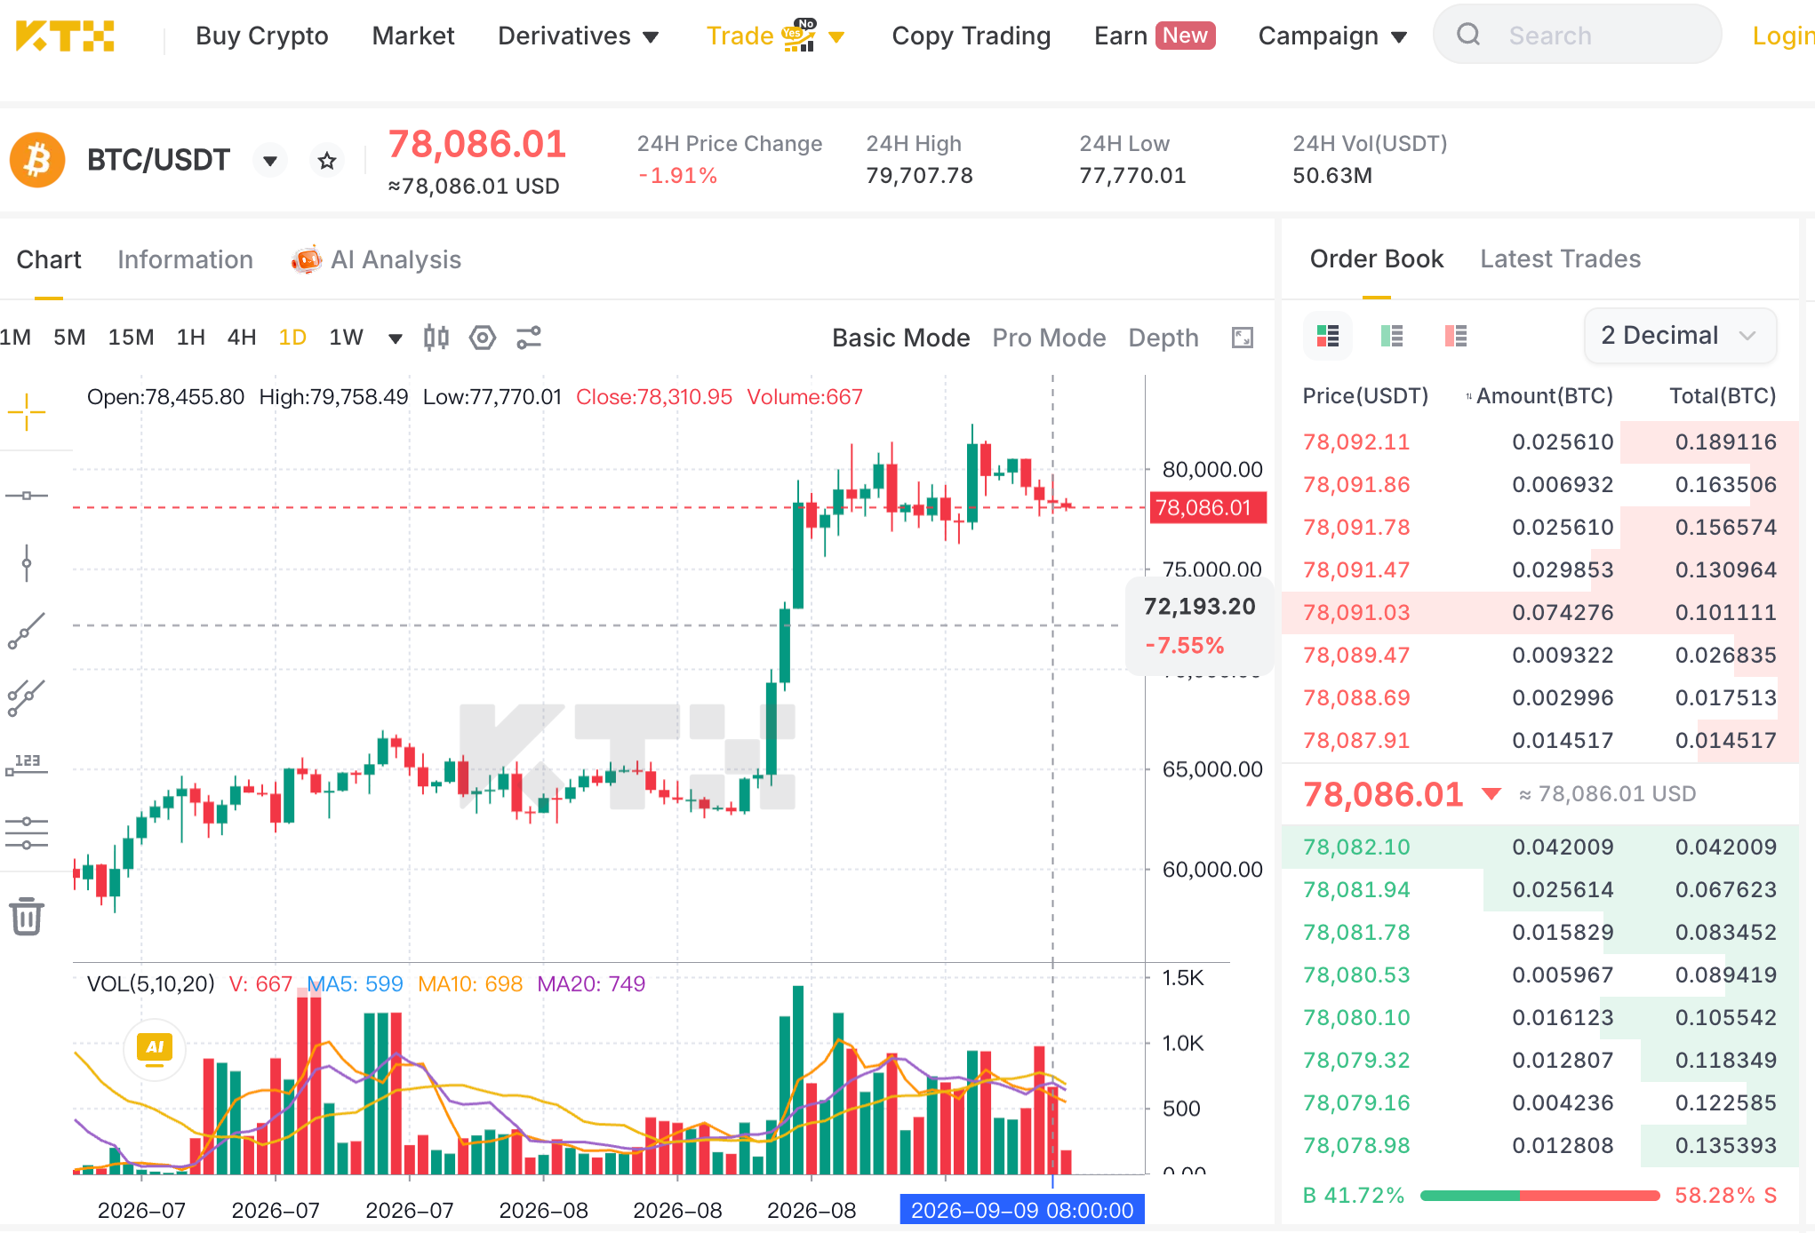1815x1233 pixels.
Task: Open candlestick chart type icon
Action: pyautogui.click(x=436, y=338)
